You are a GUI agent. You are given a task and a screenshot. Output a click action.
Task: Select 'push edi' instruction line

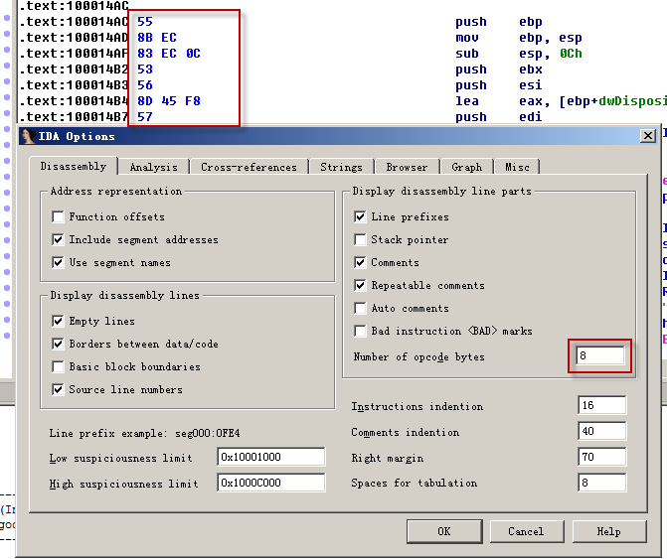click(x=499, y=117)
